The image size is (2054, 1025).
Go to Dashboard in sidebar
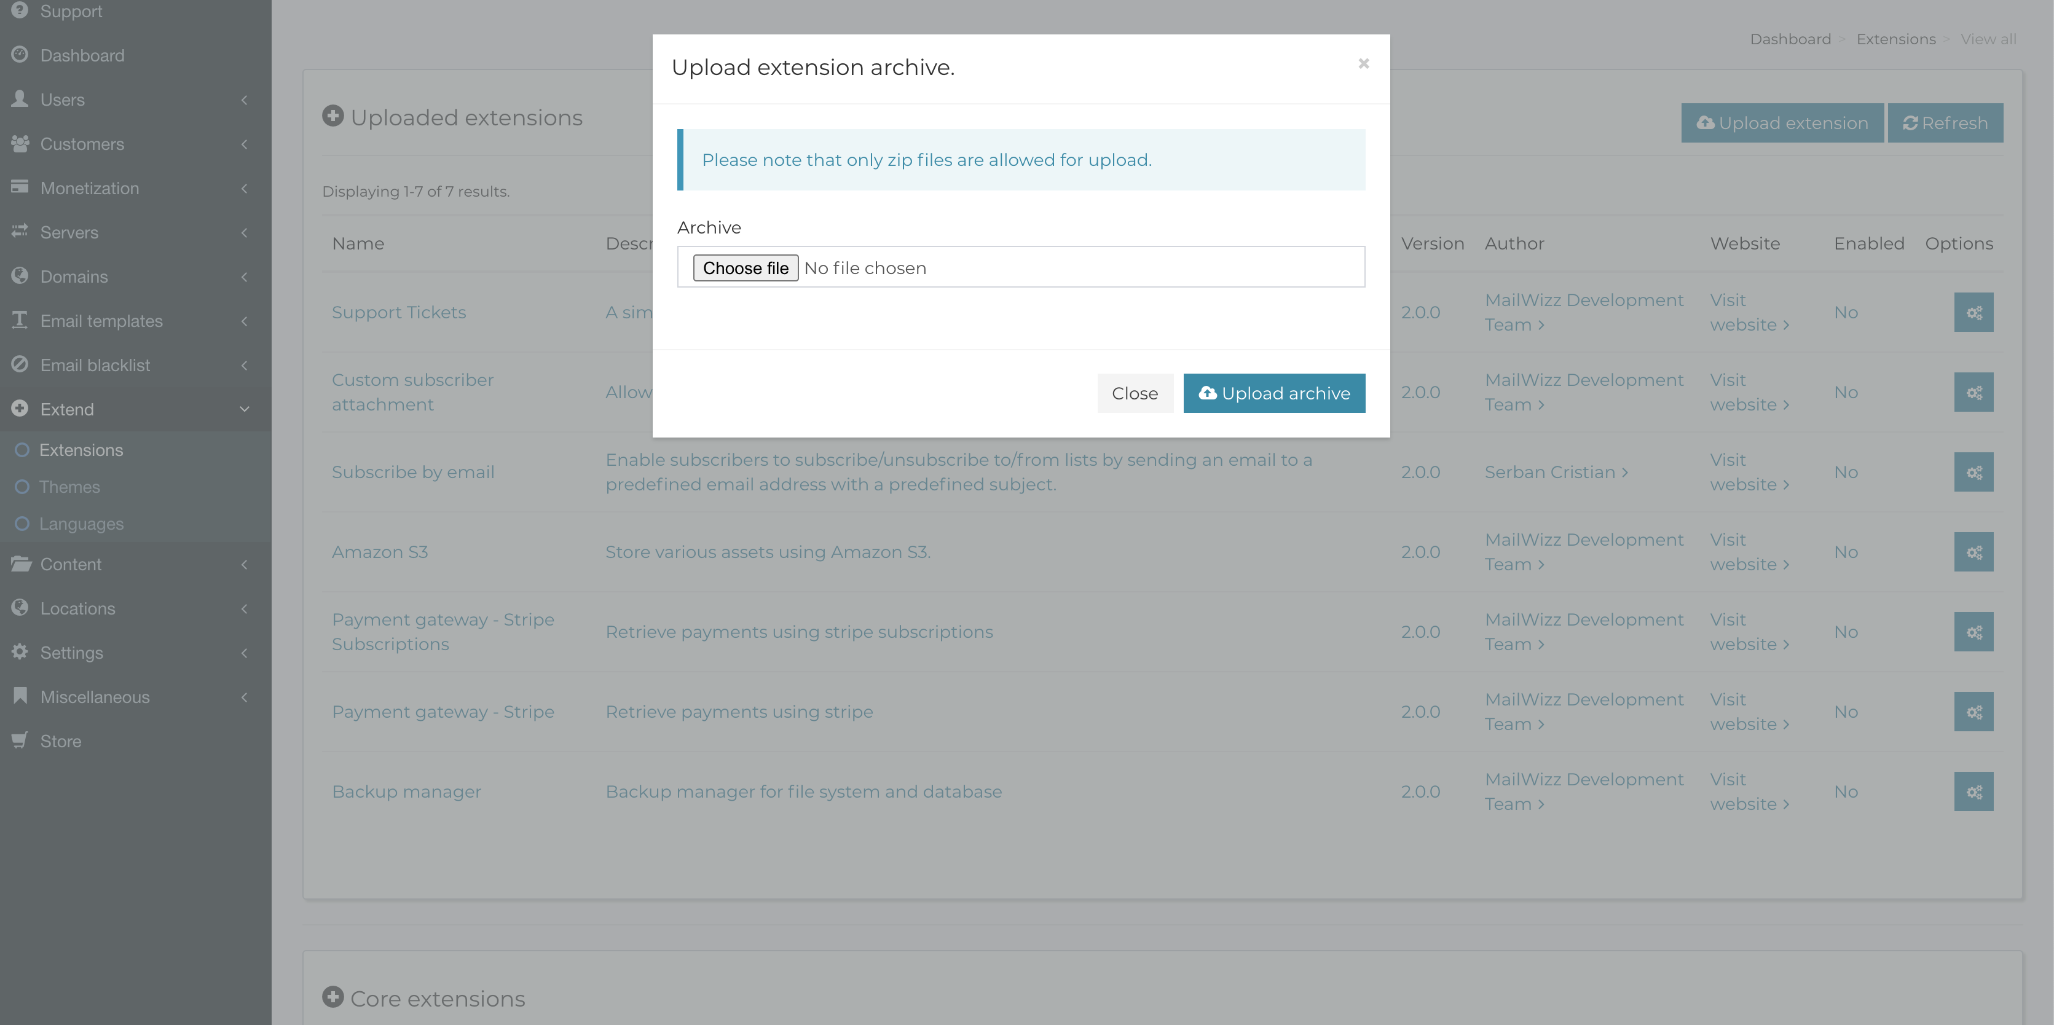point(82,55)
